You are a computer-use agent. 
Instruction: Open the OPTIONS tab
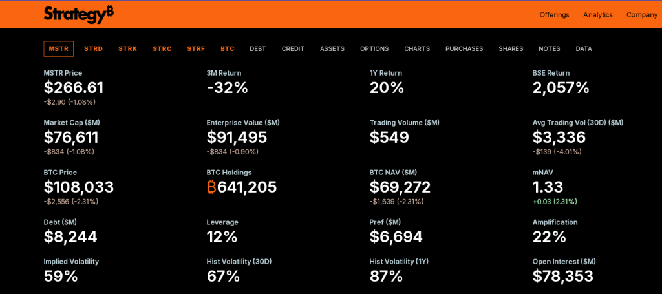(374, 49)
